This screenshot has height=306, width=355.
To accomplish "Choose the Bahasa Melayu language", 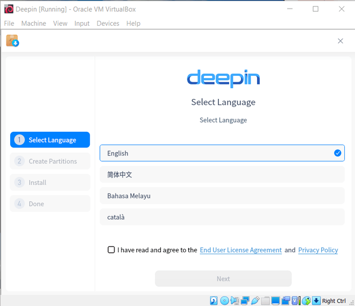I will click(x=222, y=196).
